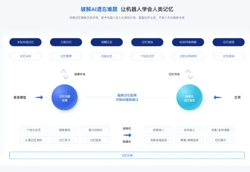Image resolution: width=250 pixels, height=172 pixels.
Task: Choose the 记忆展示 box
Action: 220,140
